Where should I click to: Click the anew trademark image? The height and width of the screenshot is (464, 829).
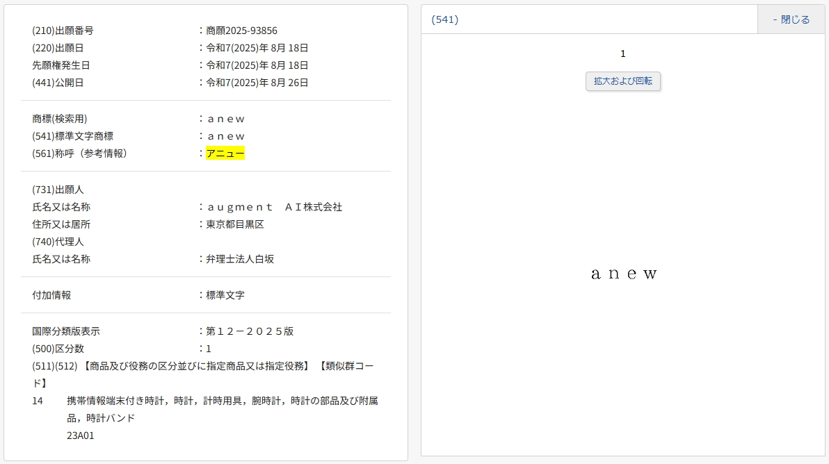tap(623, 274)
